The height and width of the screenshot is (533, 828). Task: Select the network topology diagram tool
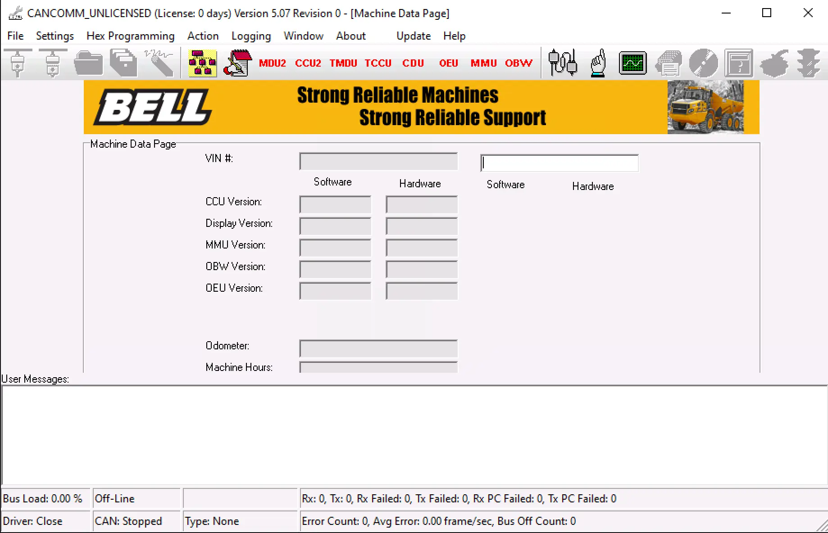(x=202, y=63)
